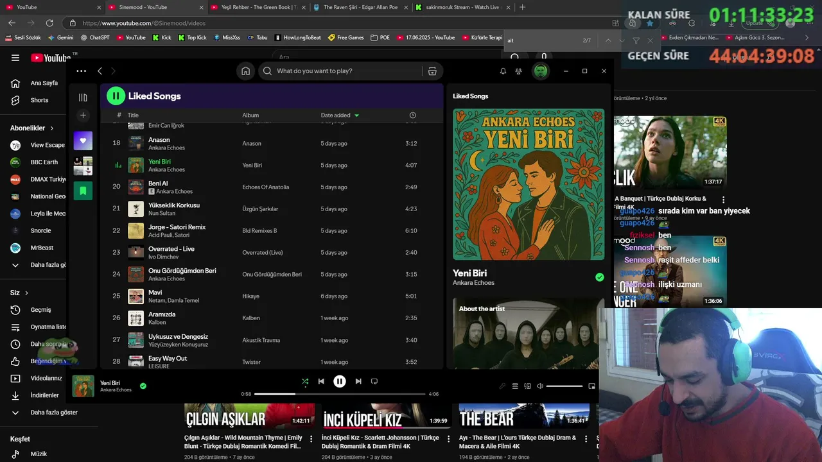Open the 'ChatGPT' bookmark
Image resolution: width=822 pixels, height=462 pixels.
pyautogui.click(x=94, y=38)
